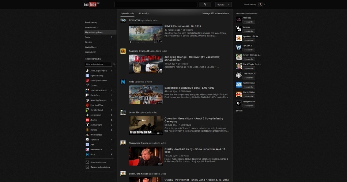Open the bigmafiafamily channel icon
The height and width of the screenshot is (182, 347).
87,75
